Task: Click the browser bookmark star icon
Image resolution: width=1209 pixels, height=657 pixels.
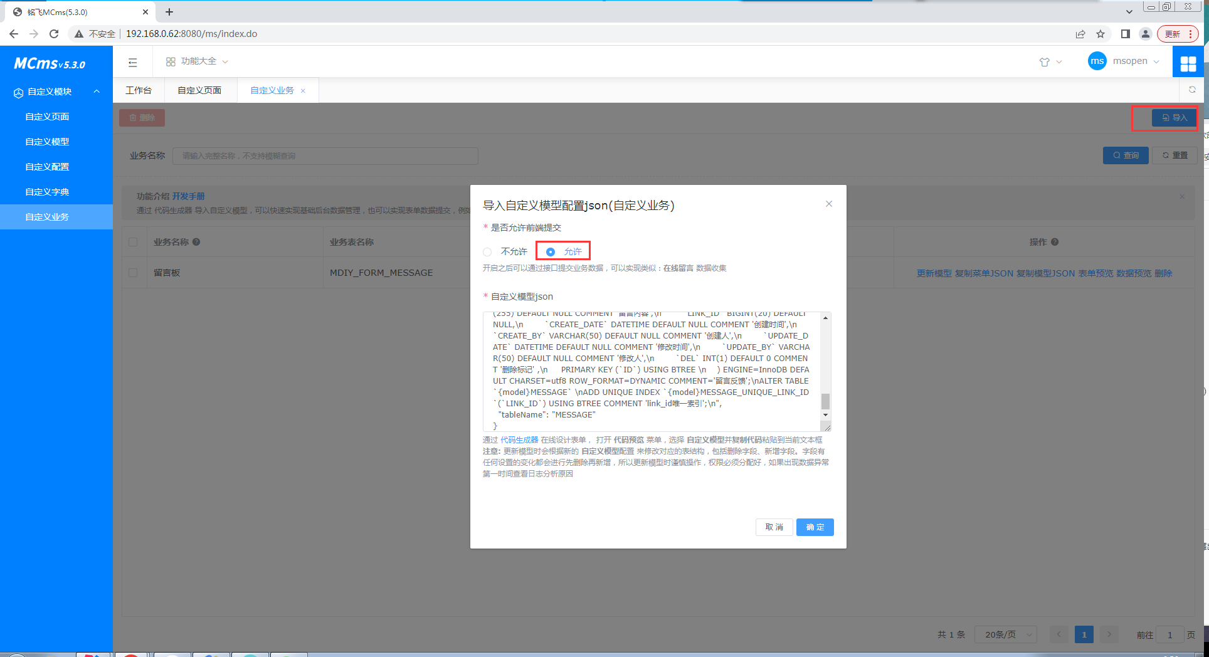Action: pyautogui.click(x=1101, y=34)
